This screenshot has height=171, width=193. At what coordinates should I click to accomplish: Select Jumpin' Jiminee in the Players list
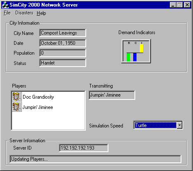tap(38, 107)
